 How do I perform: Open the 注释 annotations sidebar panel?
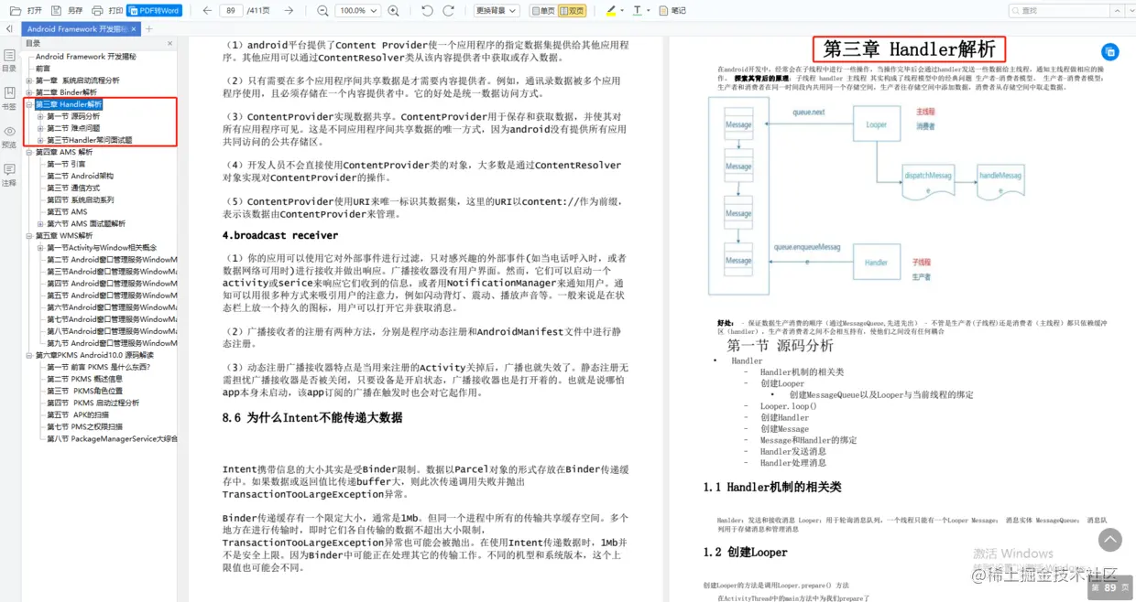(x=9, y=176)
